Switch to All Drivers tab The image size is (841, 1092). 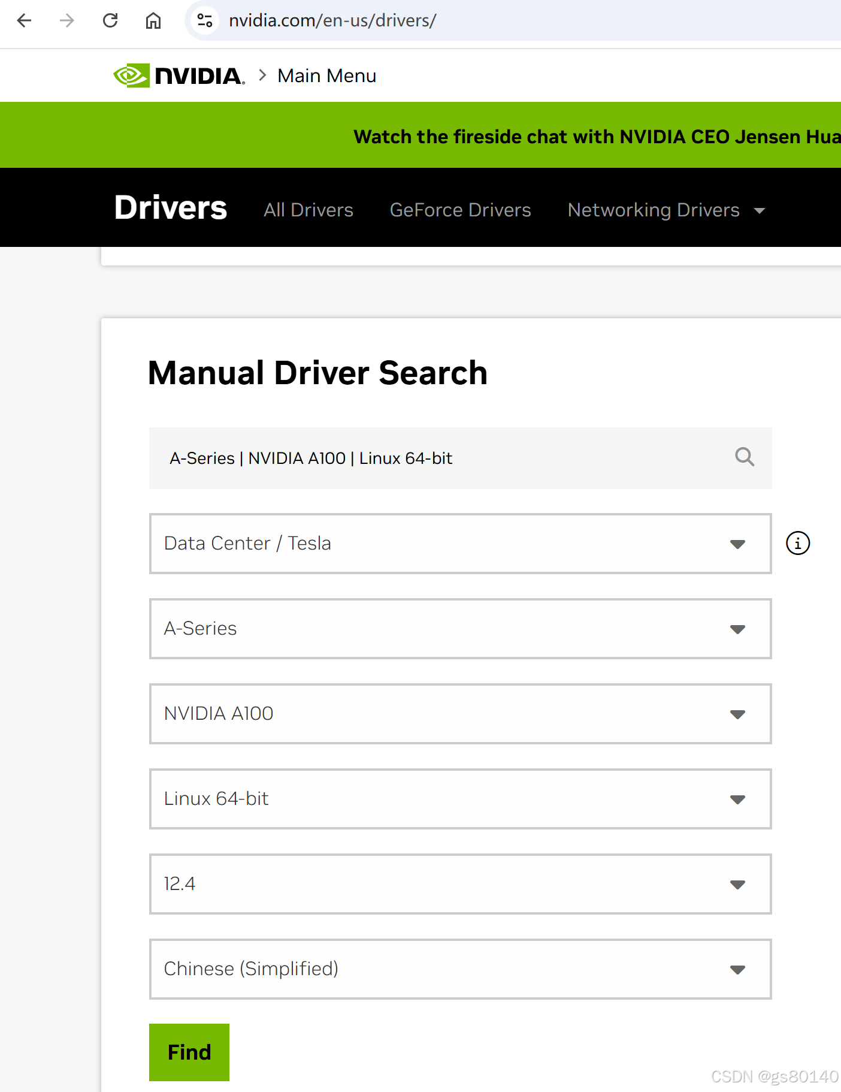(x=308, y=210)
